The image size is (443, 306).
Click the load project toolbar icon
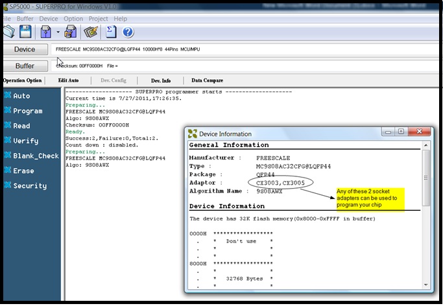(46, 31)
